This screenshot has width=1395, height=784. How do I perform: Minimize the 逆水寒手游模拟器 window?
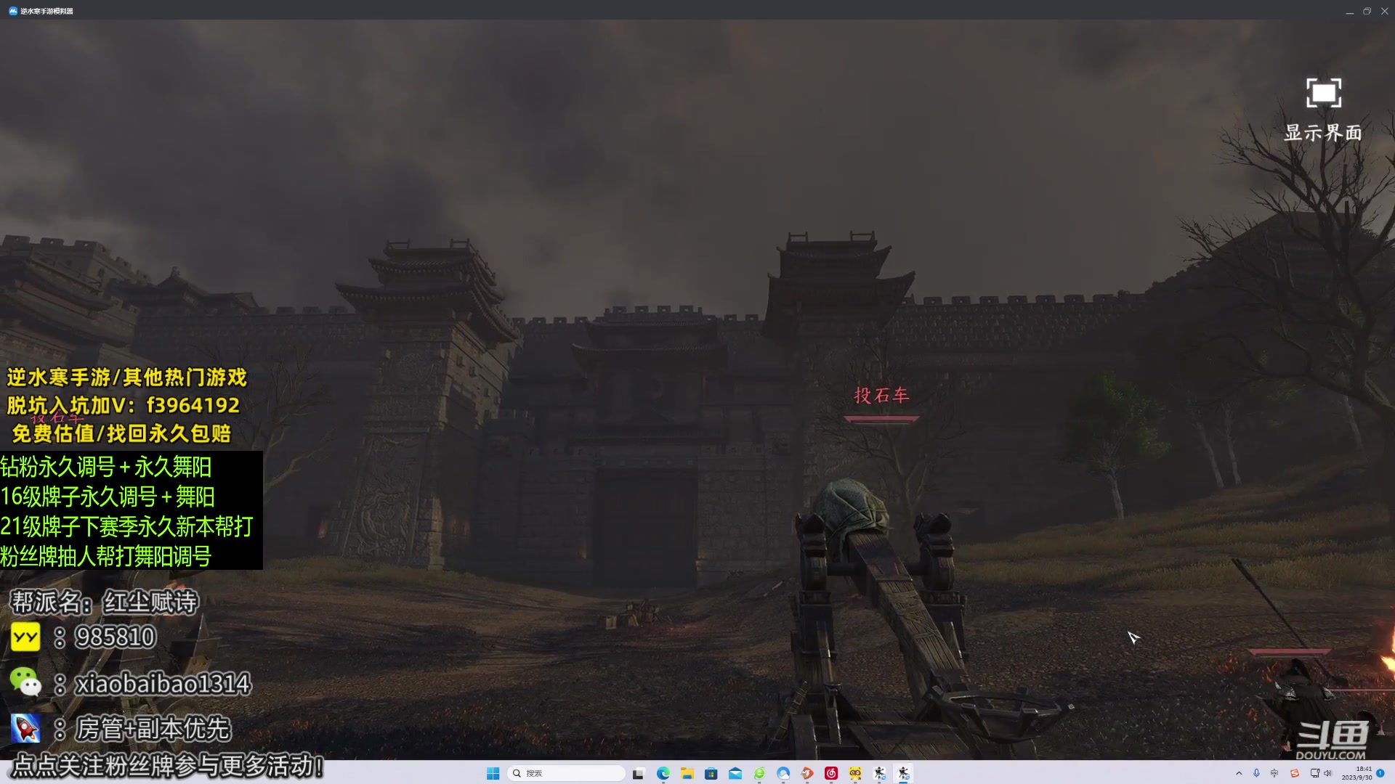[1350, 11]
